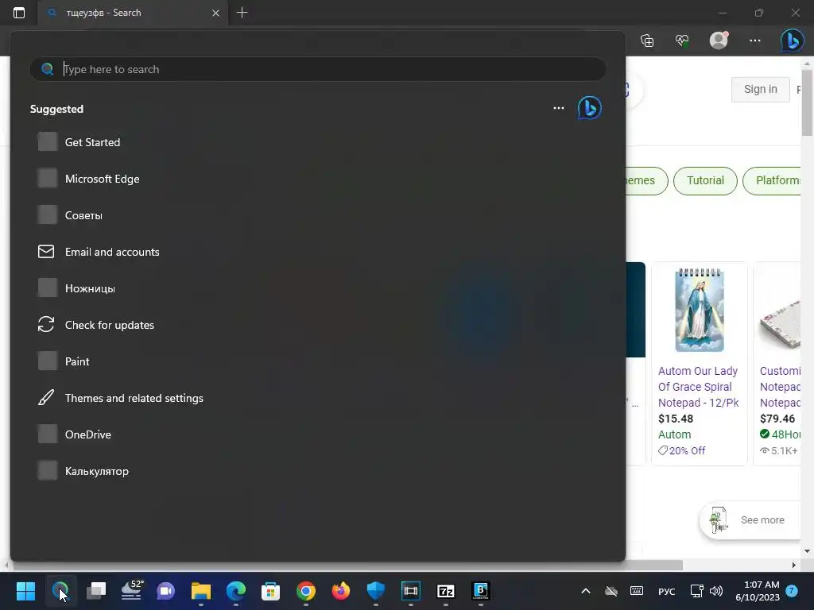Viewport: 814px width, 610px height.
Task: Open 7-Zip from the taskbar
Action: (x=445, y=590)
